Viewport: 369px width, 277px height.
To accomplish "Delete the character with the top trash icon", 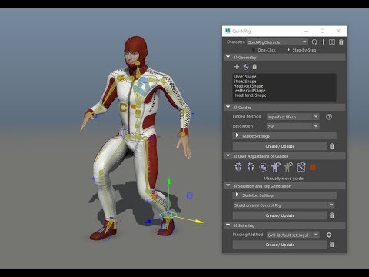I will (341, 42).
